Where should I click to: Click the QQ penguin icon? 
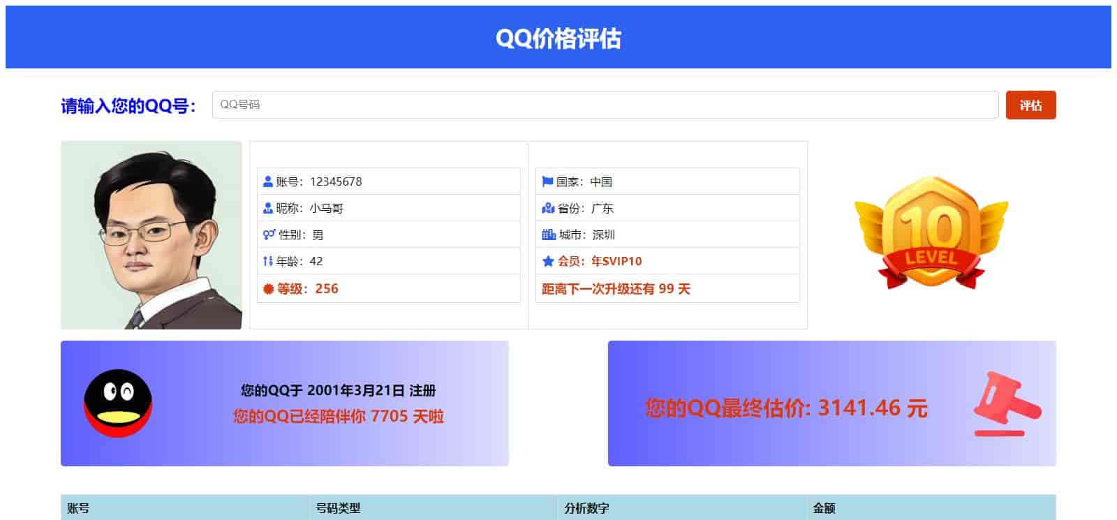pyautogui.click(x=118, y=403)
